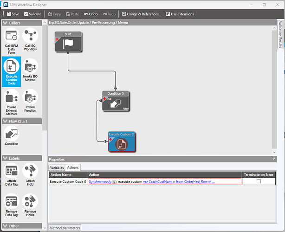
Task: Select the Call SC Workflow tool
Action: click(30, 39)
